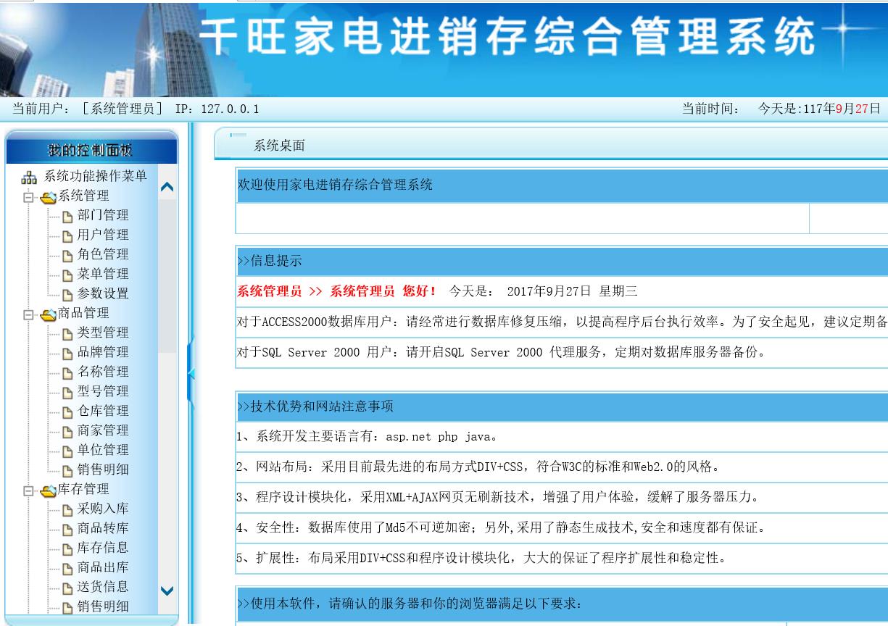Open 送货信息 menu item
This screenshot has height=626, width=888.
pos(103,587)
